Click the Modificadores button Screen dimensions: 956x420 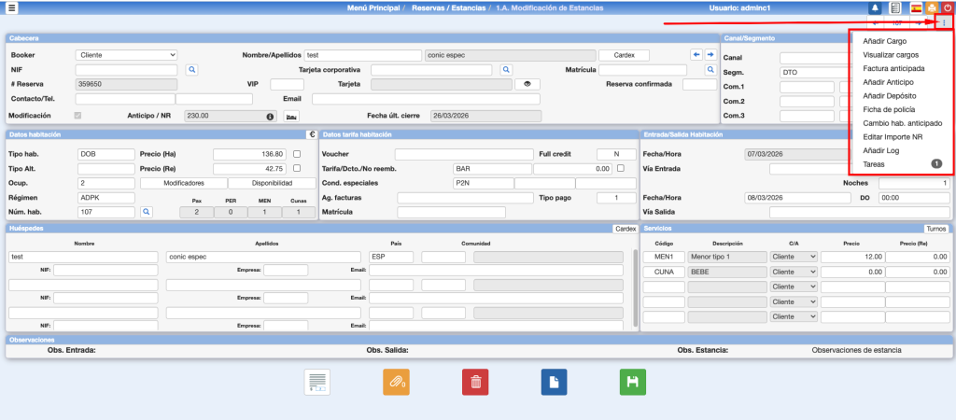coord(183,183)
